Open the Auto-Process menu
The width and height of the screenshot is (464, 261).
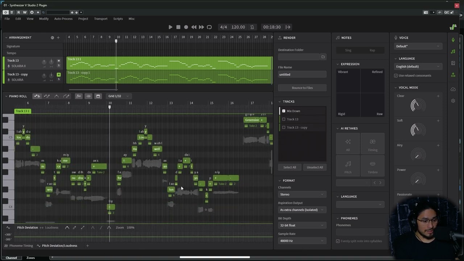[63, 19]
